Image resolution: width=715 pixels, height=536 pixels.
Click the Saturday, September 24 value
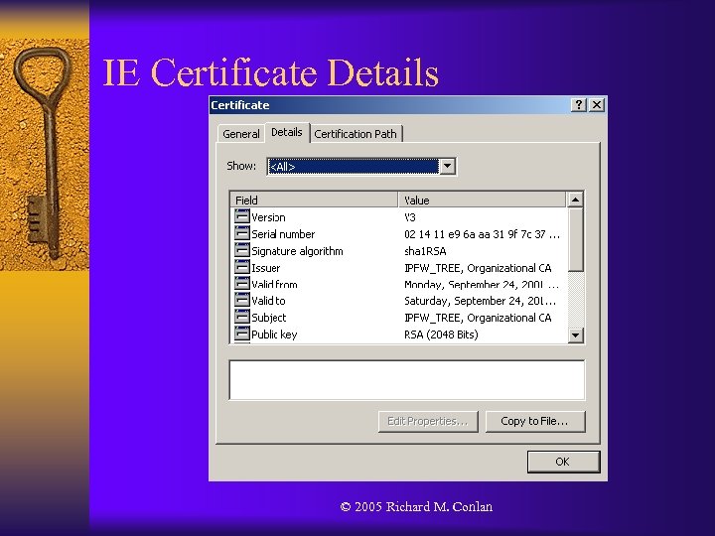coord(481,301)
